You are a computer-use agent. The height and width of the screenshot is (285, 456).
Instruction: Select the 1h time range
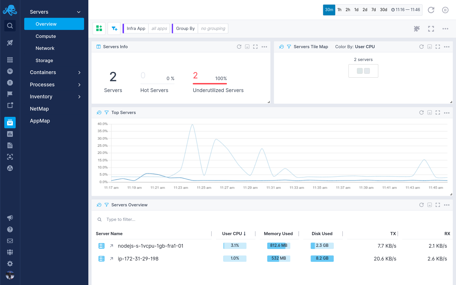coord(339,10)
